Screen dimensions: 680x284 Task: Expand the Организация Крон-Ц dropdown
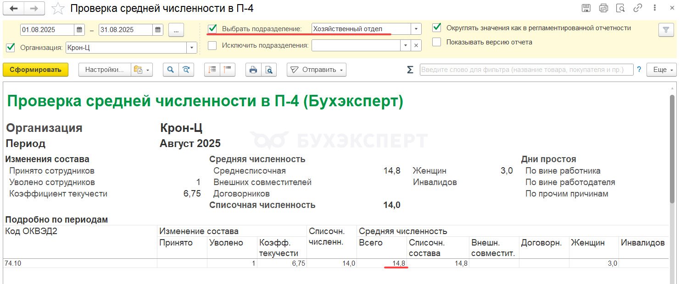[x=192, y=48]
